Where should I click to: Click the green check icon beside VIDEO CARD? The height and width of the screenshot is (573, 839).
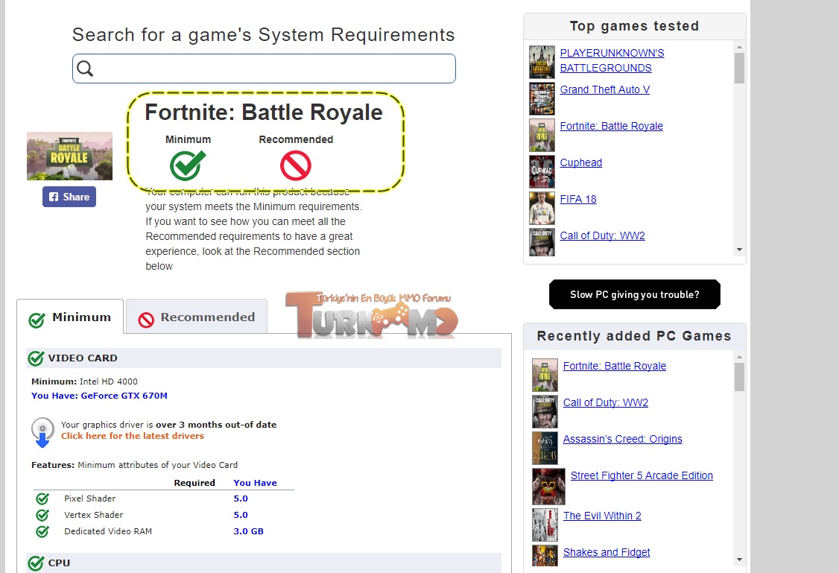(36, 358)
